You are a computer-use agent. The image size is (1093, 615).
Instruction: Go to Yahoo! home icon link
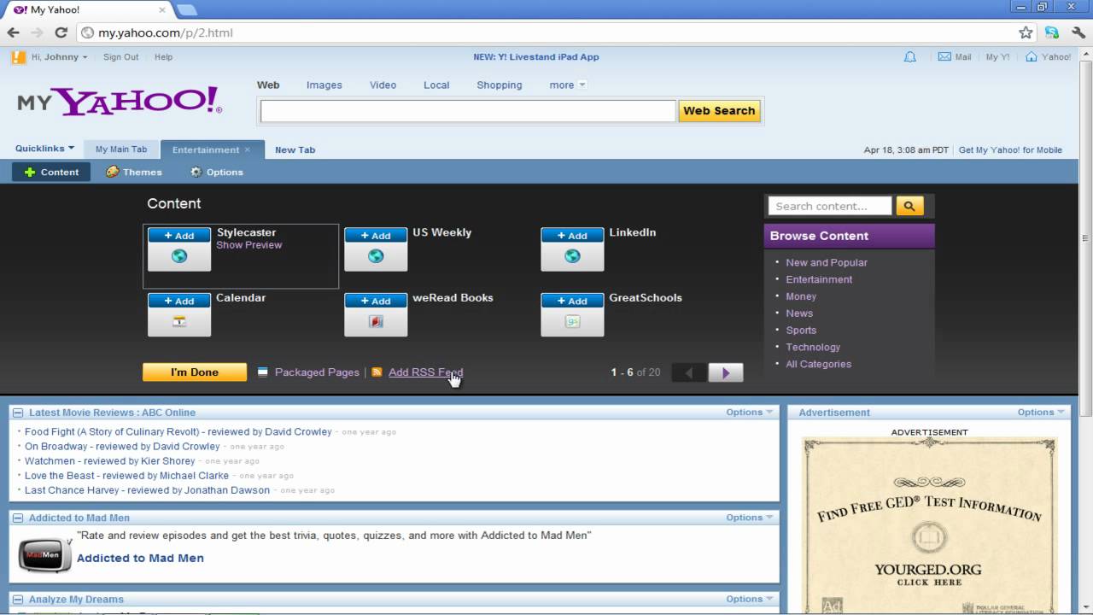pos(1032,57)
